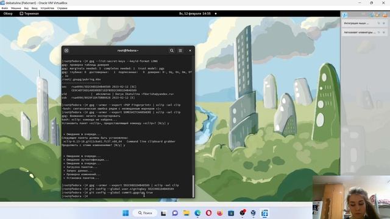Click the last terminal prompt line
Viewport: 390px width, 219px height.
(x=75, y=196)
